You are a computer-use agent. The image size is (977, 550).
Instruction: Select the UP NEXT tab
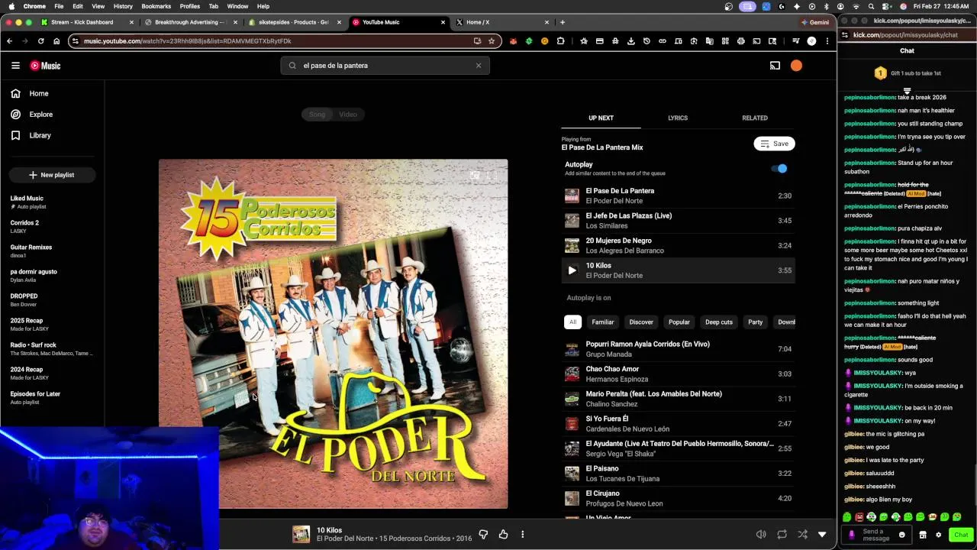[601, 118]
